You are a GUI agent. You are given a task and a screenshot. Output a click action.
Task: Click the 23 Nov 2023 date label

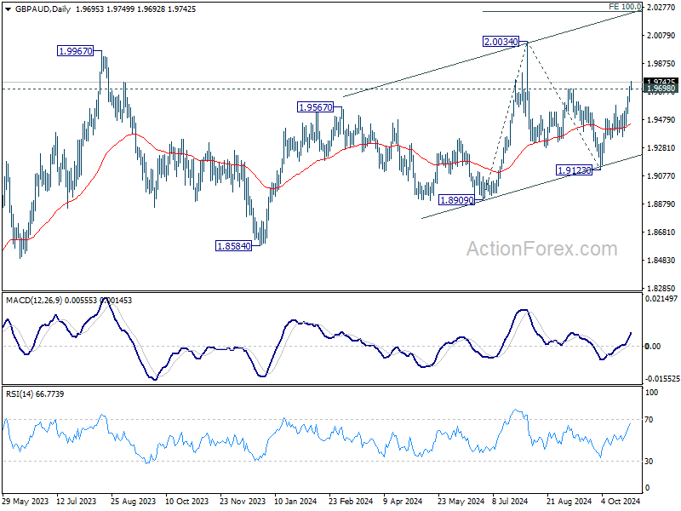(x=243, y=501)
